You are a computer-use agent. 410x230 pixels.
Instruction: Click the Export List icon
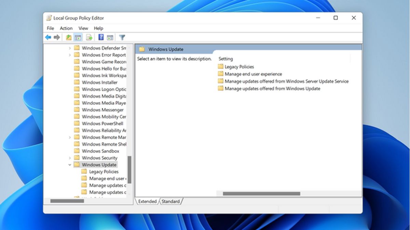(x=88, y=37)
